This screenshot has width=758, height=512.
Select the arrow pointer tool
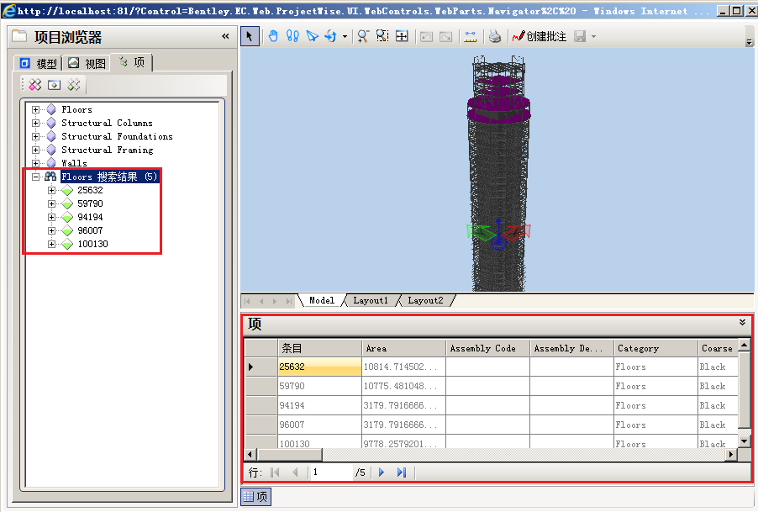click(x=250, y=36)
